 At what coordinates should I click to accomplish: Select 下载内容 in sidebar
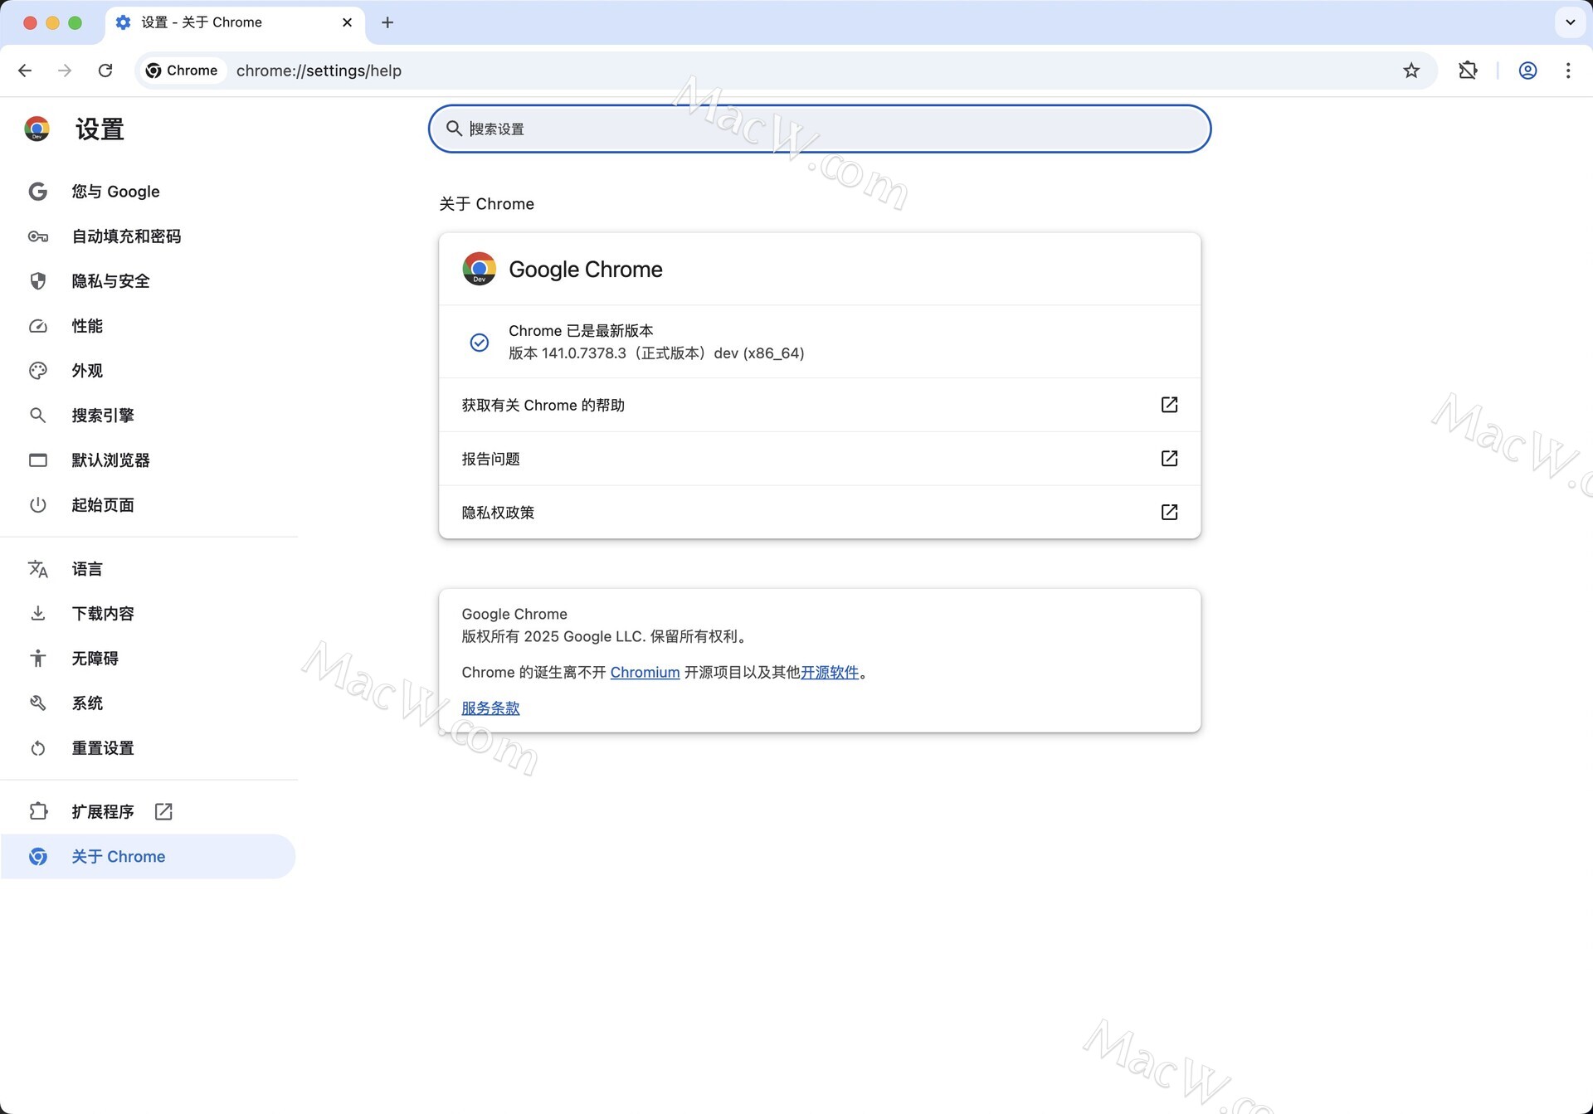[x=148, y=614]
